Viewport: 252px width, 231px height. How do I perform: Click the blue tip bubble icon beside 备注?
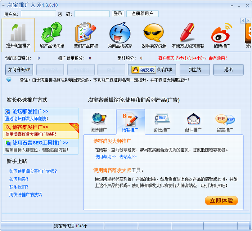tap(9, 80)
